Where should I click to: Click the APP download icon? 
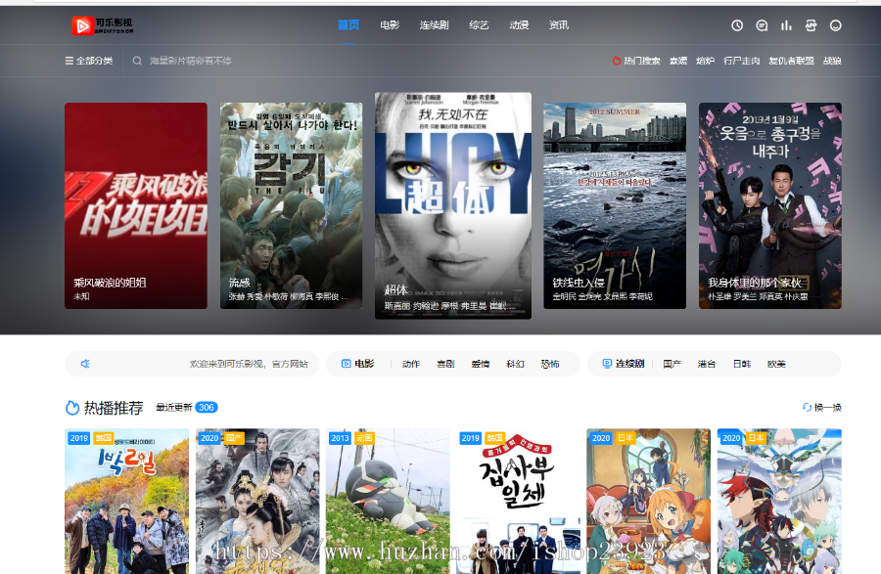click(x=811, y=25)
